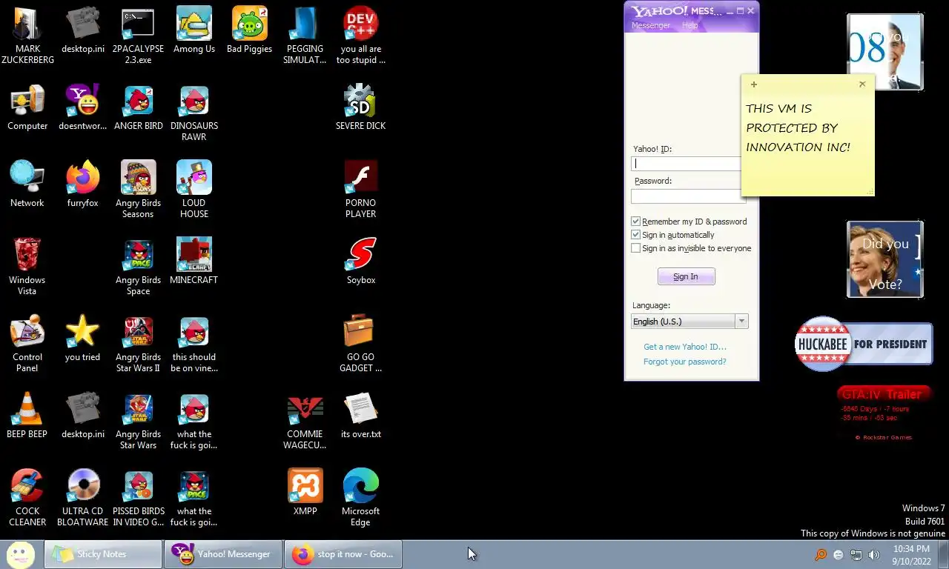
Task: Click the orange magnifier tray icon
Action: click(x=821, y=555)
